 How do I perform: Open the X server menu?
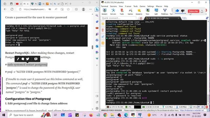coord(128,6)
